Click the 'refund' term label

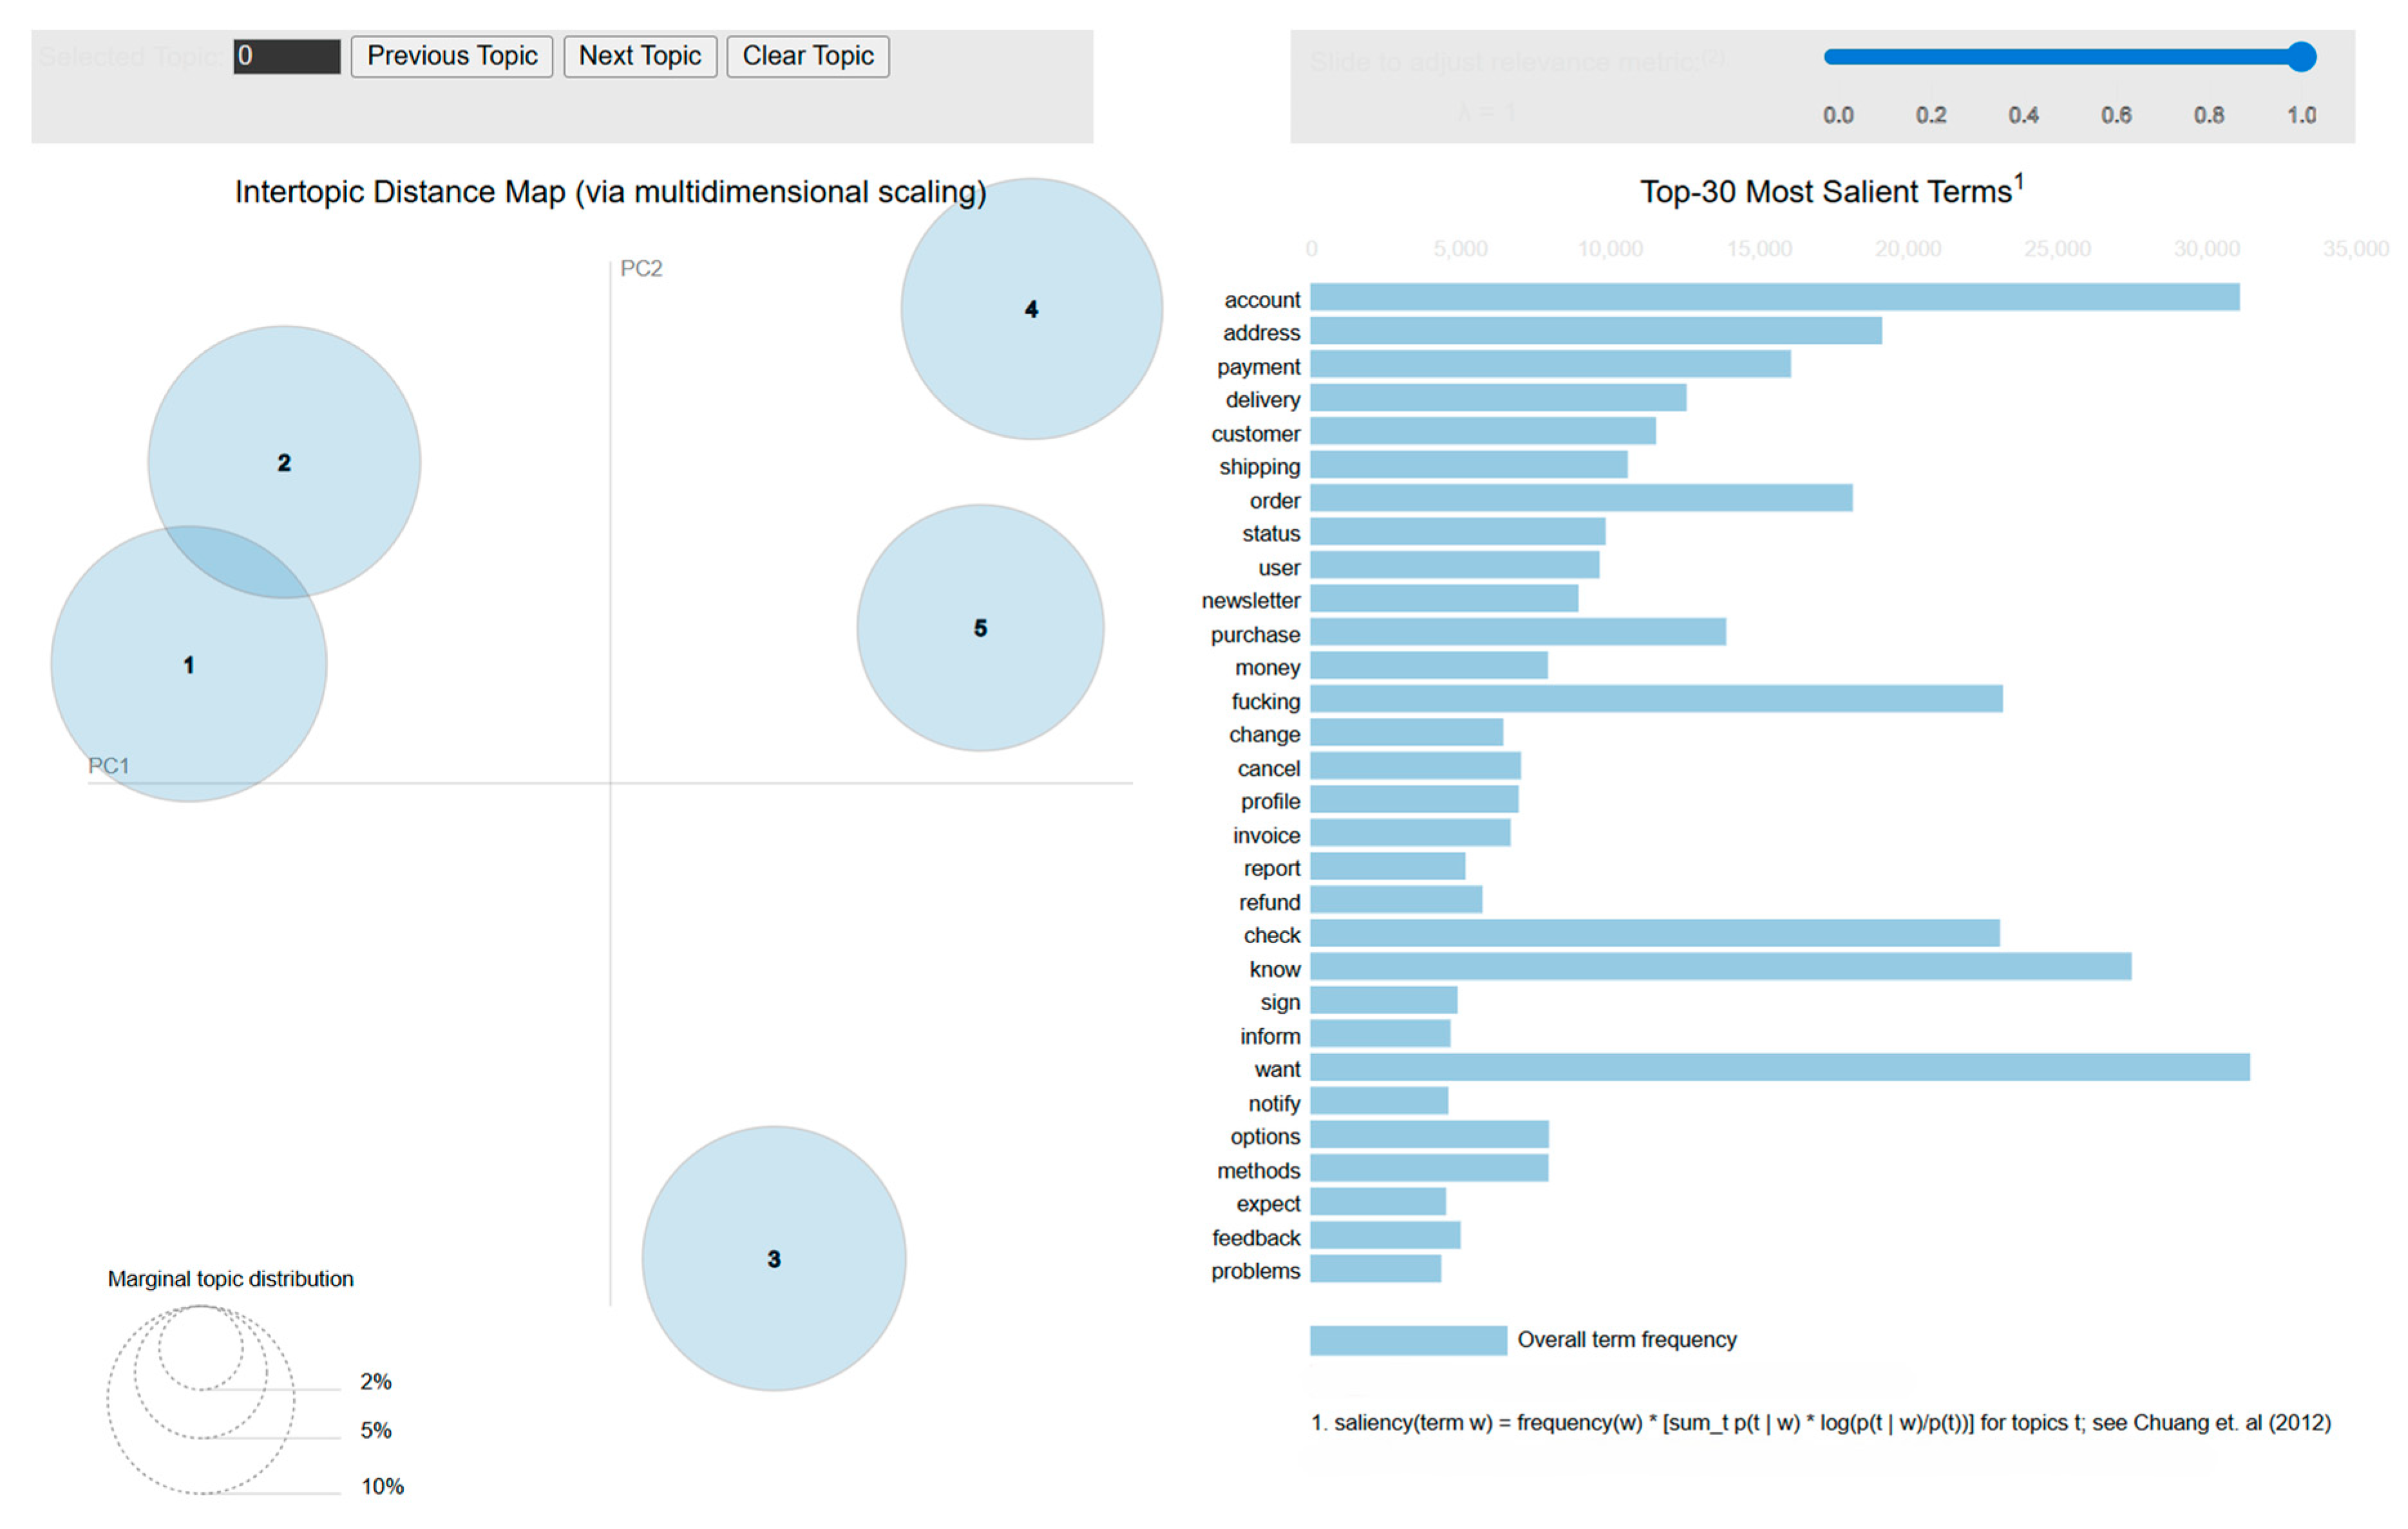(x=1270, y=903)
